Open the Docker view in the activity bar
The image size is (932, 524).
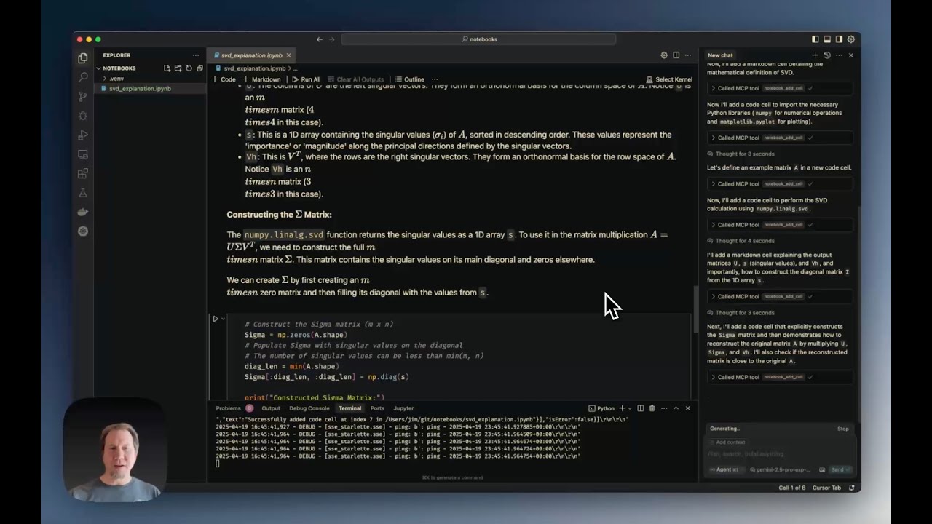pyautogui.click(x=82, y=212)
